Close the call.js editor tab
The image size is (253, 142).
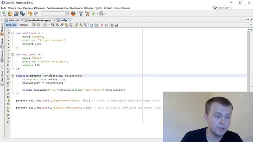point(70,20)
